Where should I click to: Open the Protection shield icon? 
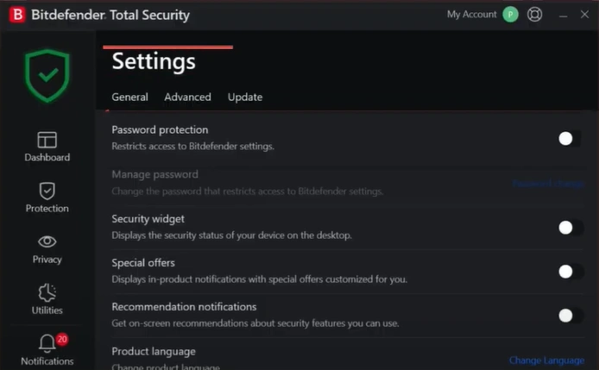point(47,191)
